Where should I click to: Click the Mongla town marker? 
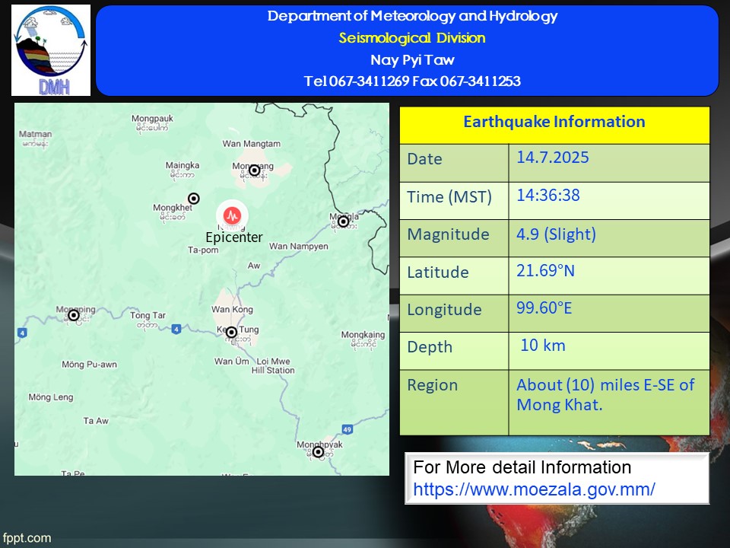click(x=343, y=221)
